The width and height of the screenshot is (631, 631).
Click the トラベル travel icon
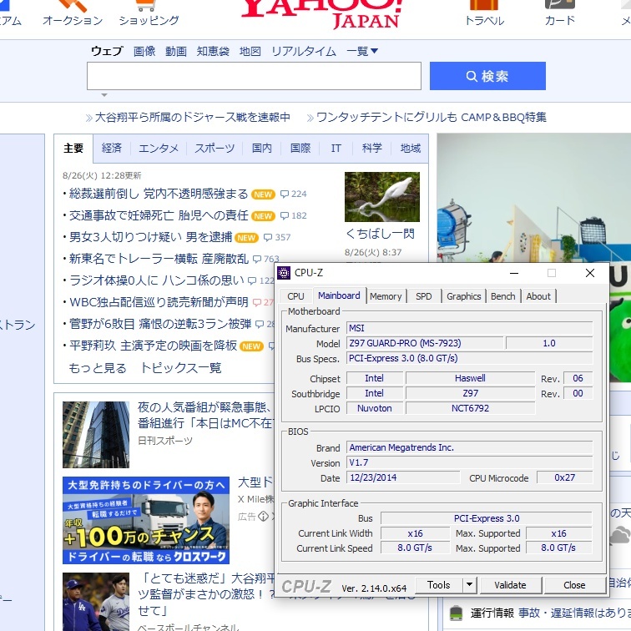tap(484, 4)
